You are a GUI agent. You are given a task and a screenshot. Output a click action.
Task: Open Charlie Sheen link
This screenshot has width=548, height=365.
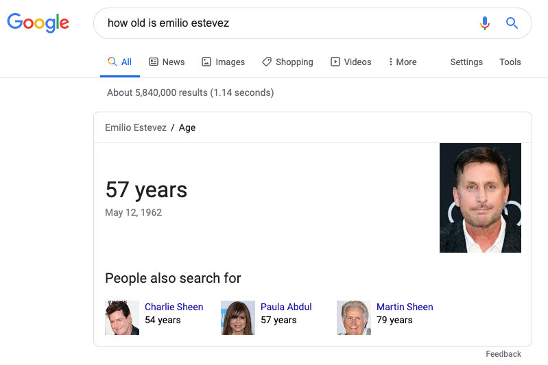[x=174, y=307]
